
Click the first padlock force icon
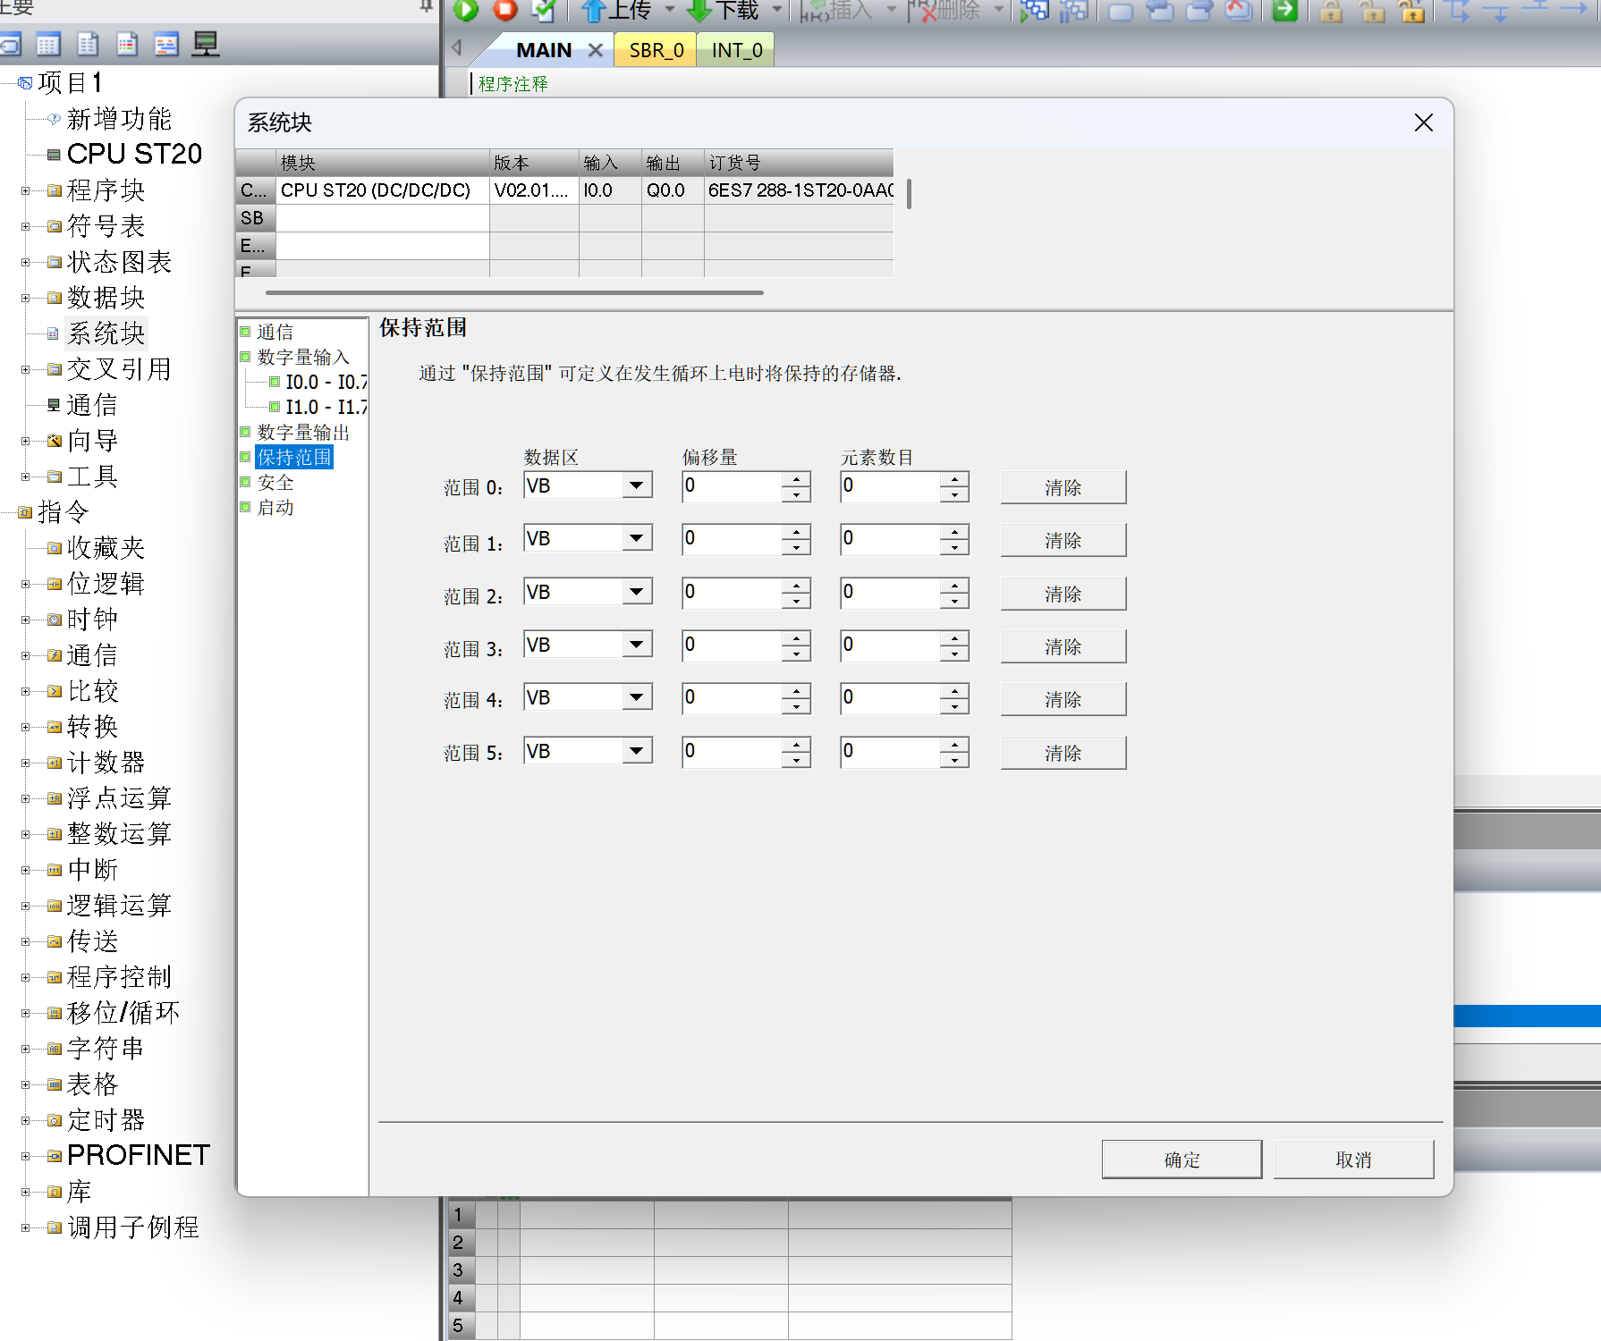point(1332,11)
